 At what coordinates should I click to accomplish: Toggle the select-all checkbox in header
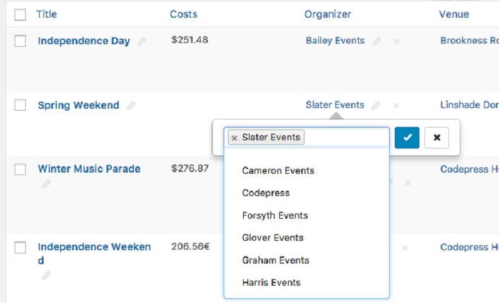(20, 14)
